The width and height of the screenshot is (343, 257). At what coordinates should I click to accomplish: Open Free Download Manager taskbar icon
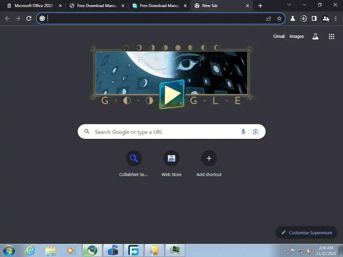point(133,250)
